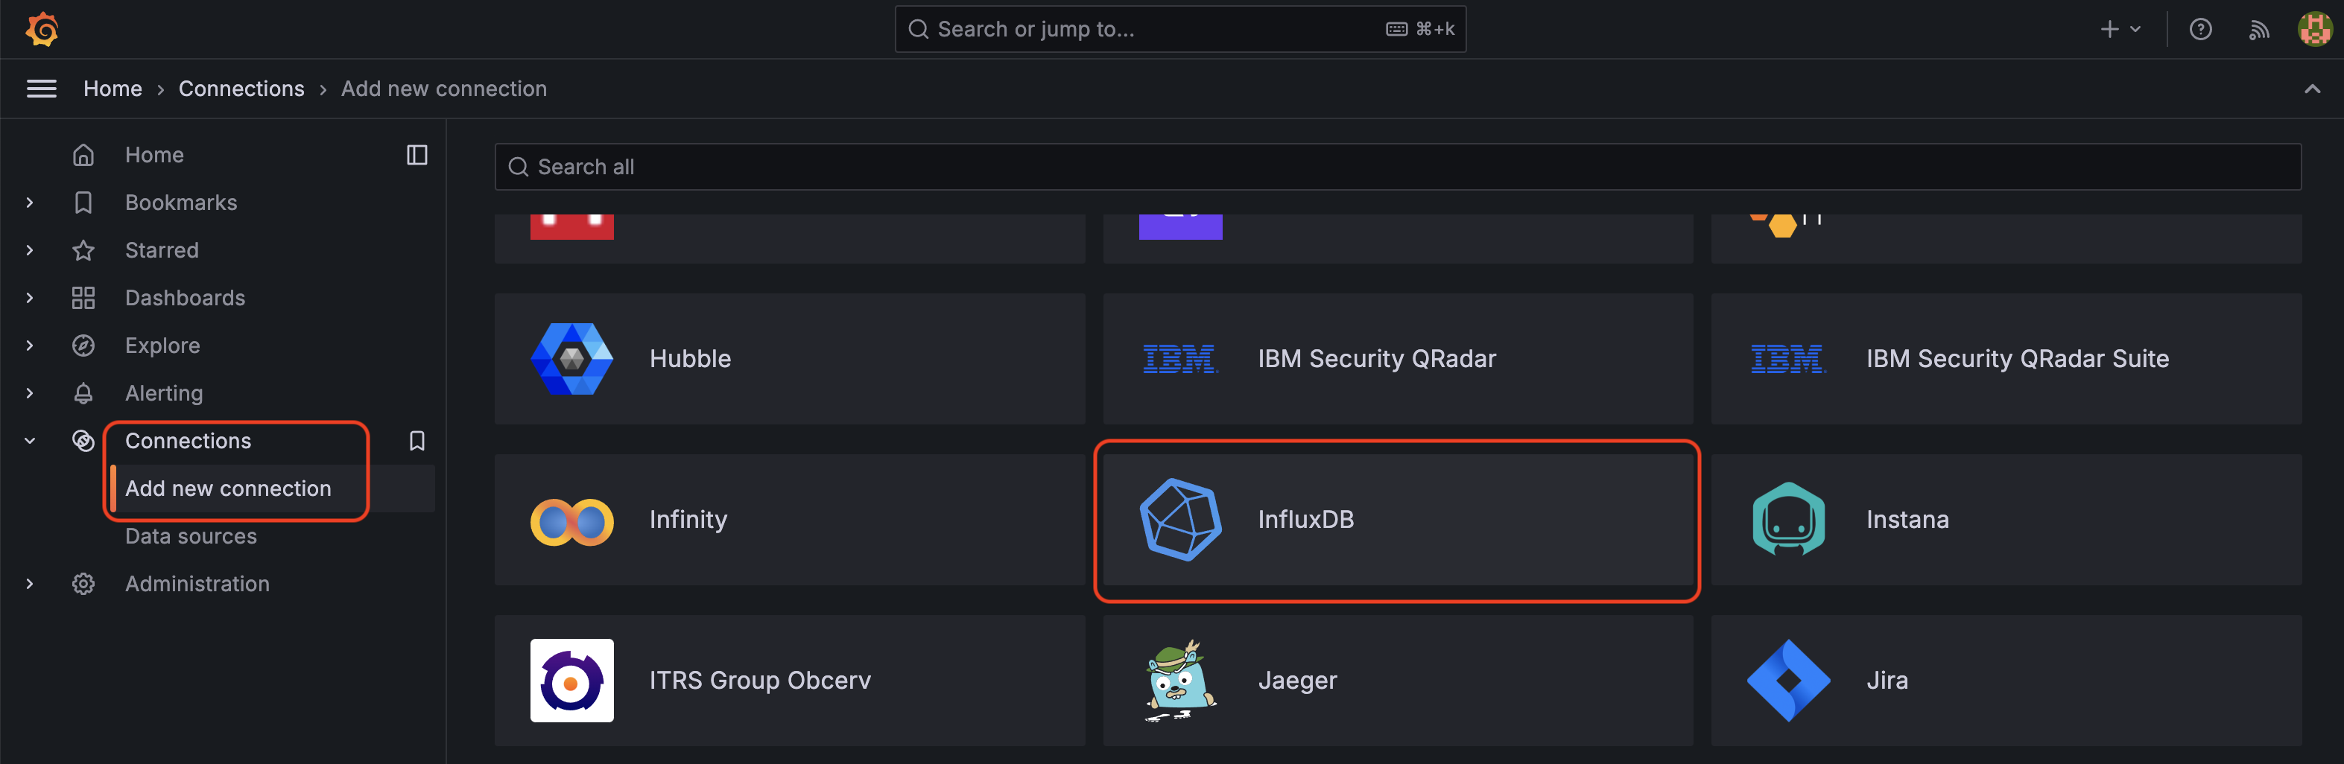Open the Help icon in the top bar

pos(2201,28)
